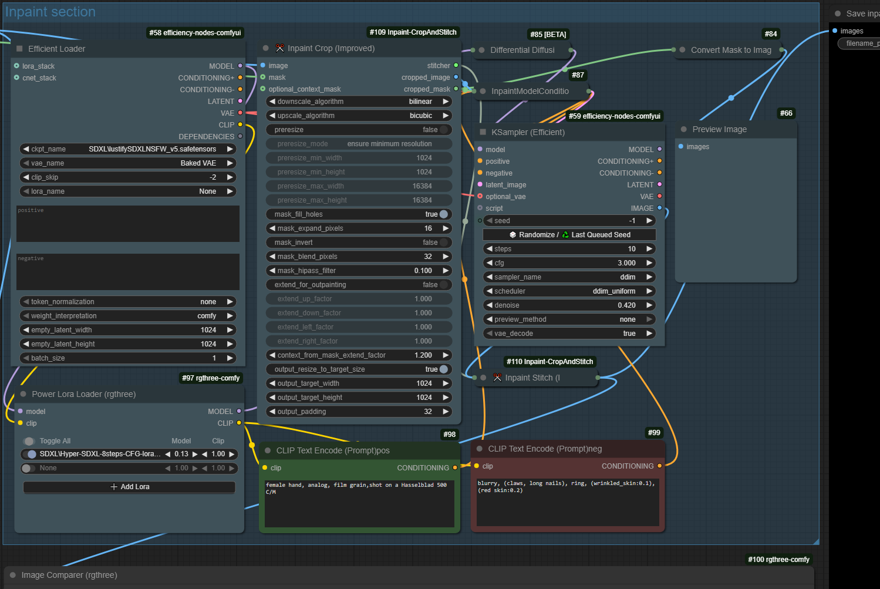Click the Toggle All lora switch
Screen dimensions: 880x589
coord(29,441)
